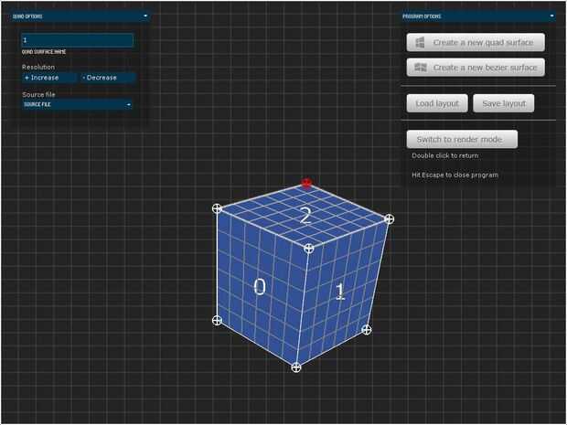Select the red highlighted top corner handle
This screenshot has height=425, width=567.
pos(306,183)
